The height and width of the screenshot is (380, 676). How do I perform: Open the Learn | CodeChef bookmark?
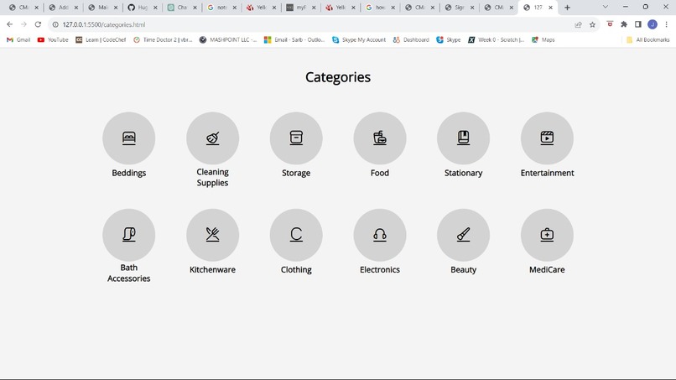point(101,39)
